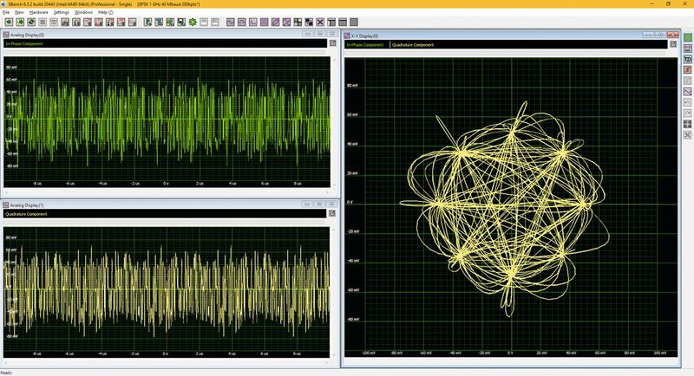The height and width of the screenshot is (376, 694).
Task: Click the gray stop square toolbar icon
Action: [x=43, y=22]
